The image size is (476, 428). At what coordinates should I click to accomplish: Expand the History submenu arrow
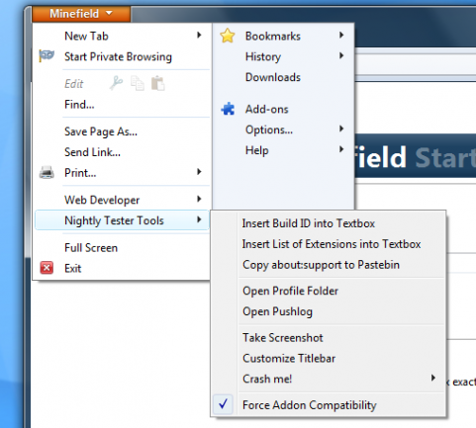coord(341,55)
